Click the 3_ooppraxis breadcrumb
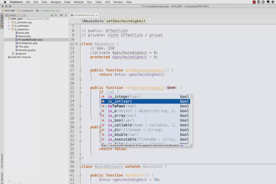 click(x=25, y=11)
